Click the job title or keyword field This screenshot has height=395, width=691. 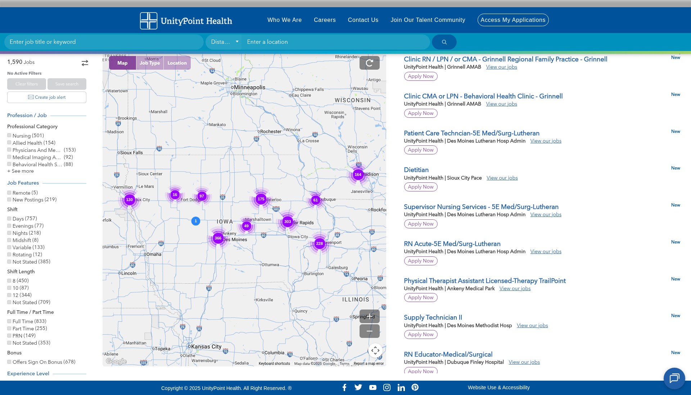[104, 42]
